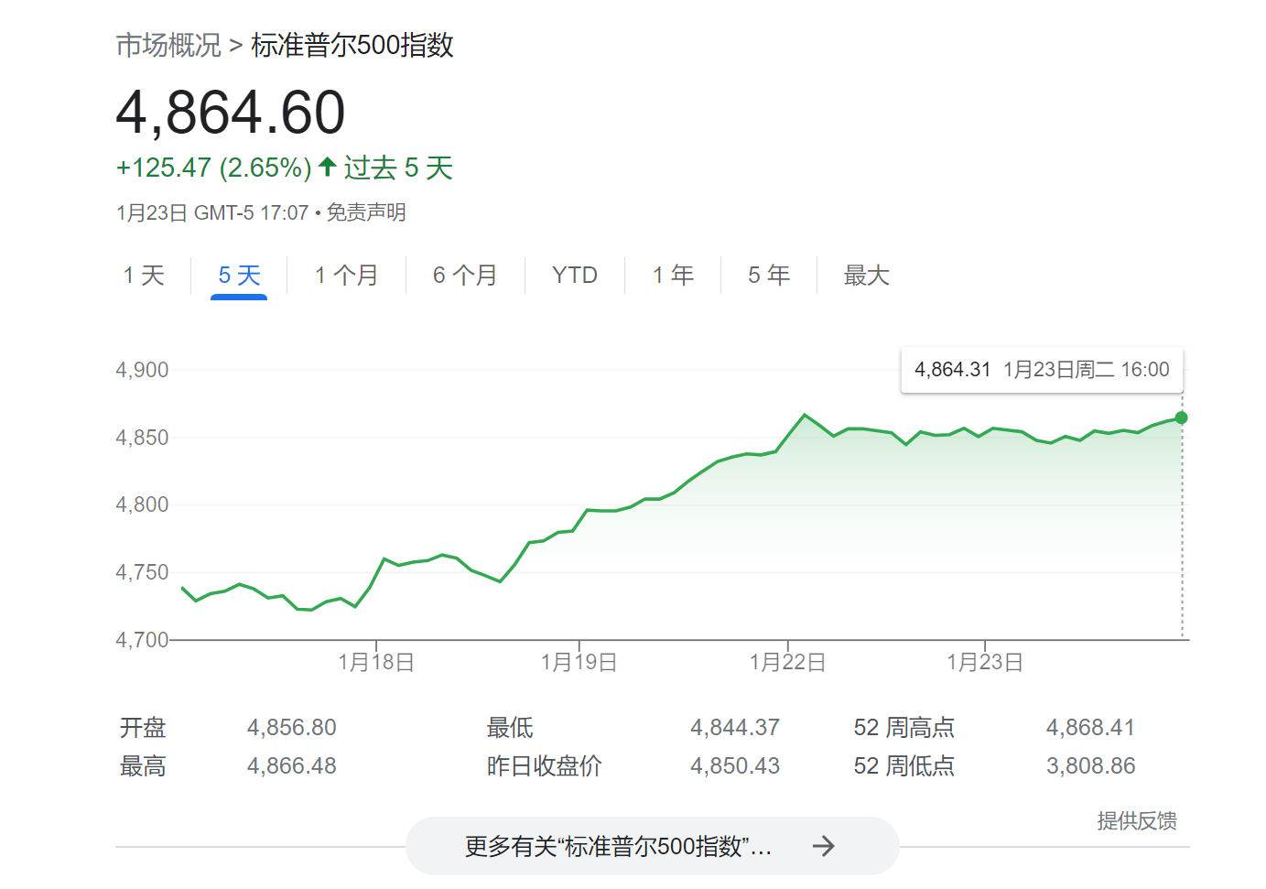This screenshot has height=889, width=1266.
Task: Switch chart to 1 个月 range
Action: point(346,276)
